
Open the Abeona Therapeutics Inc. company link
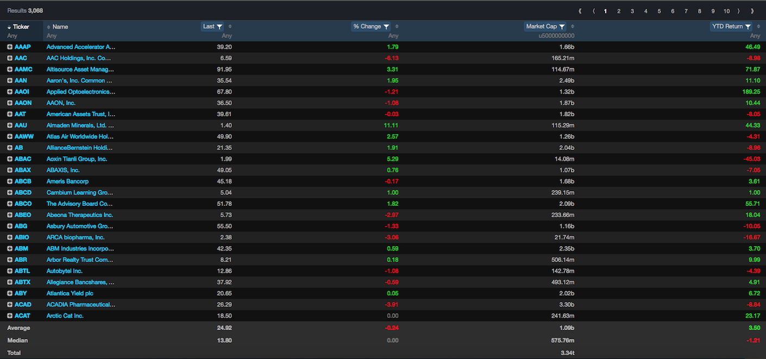coord(80,215)
